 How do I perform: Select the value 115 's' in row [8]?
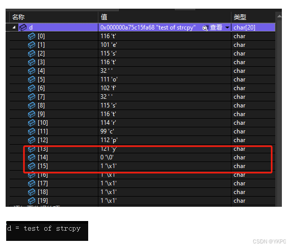(109, 105)
